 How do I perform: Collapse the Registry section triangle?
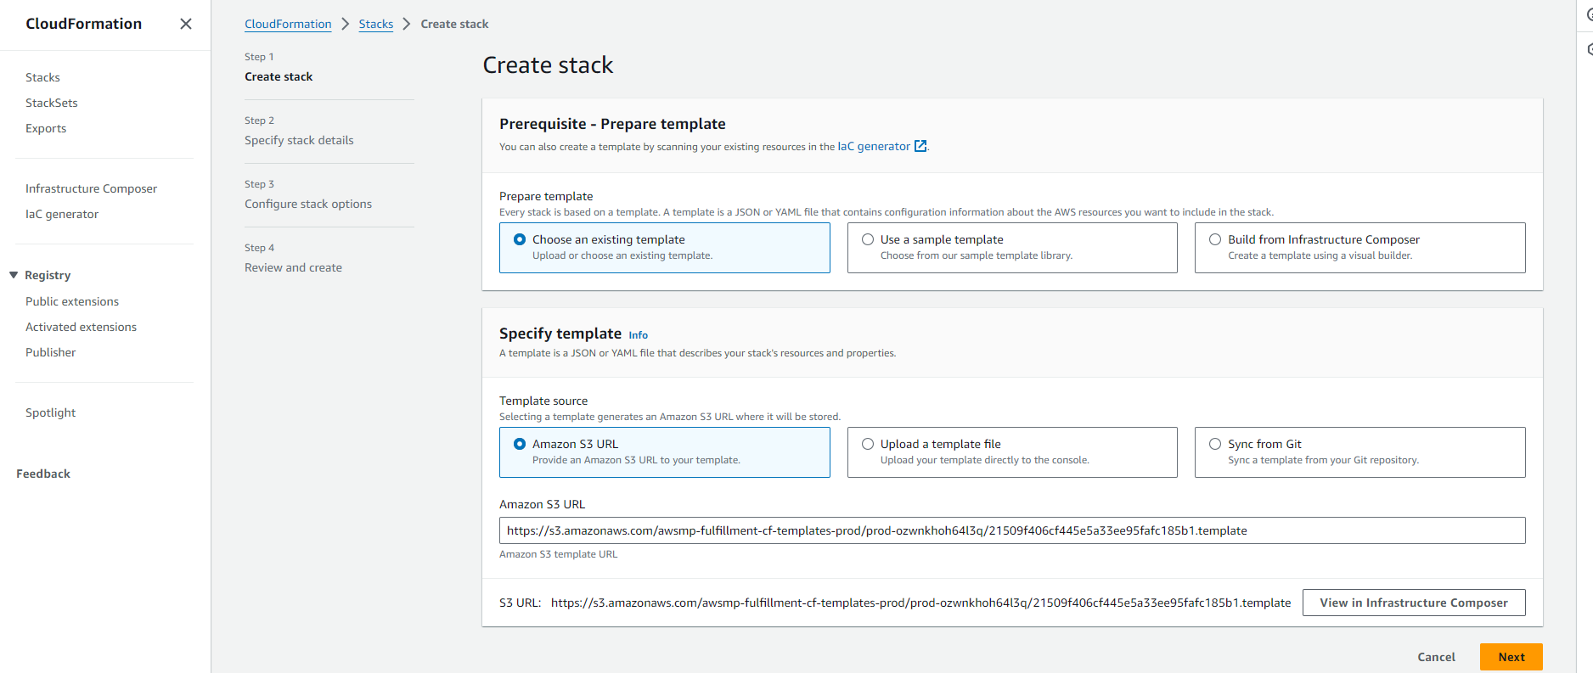coord(14,275)
